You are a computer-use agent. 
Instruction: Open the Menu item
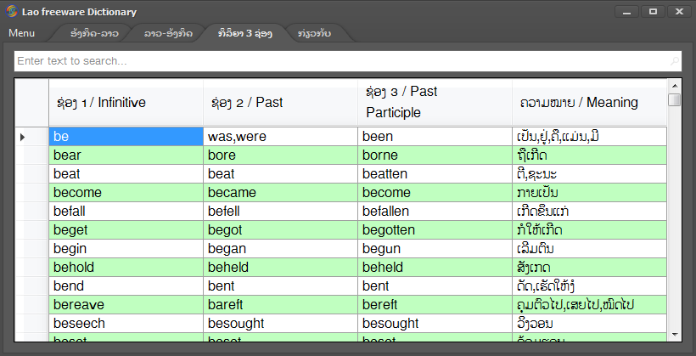22,33
